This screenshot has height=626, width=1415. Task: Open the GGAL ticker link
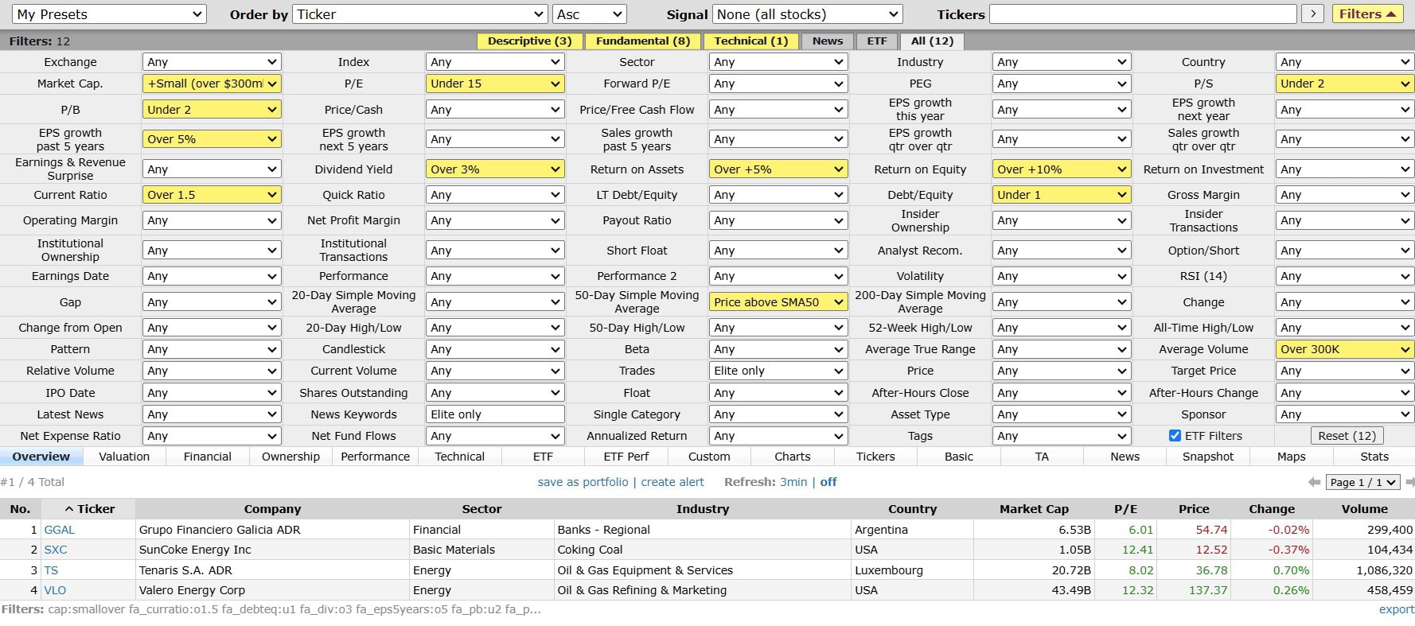pos(60,530)
